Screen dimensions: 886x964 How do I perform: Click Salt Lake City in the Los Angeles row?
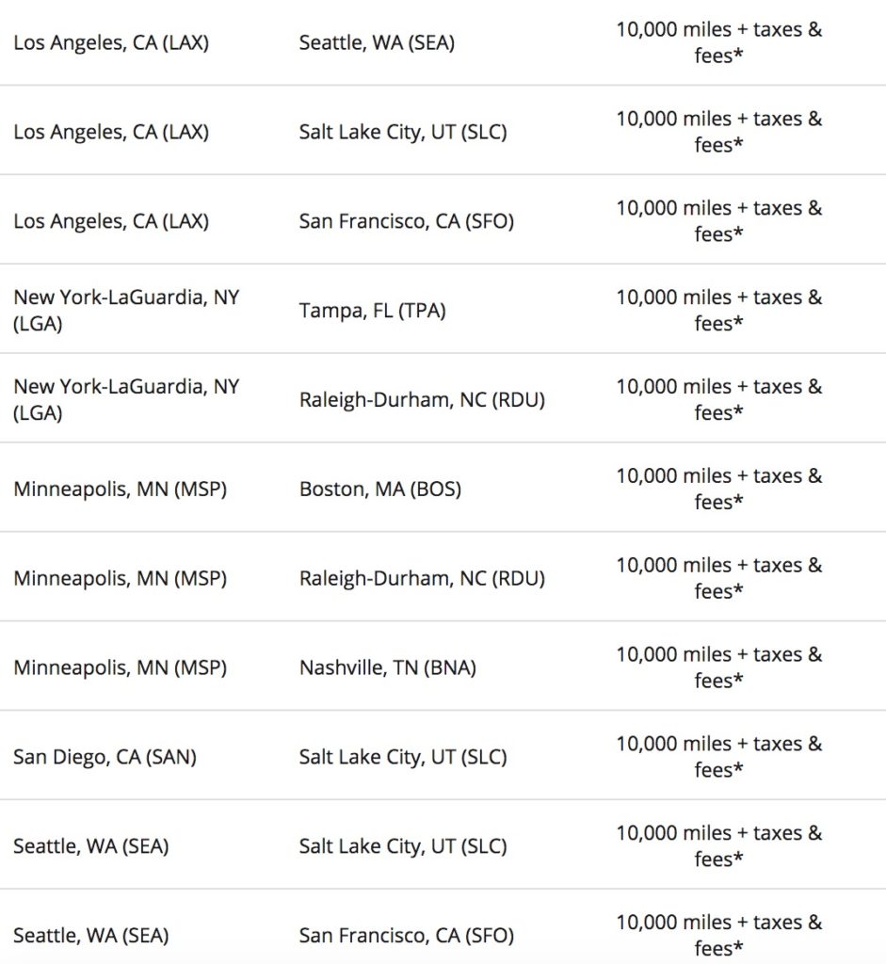402,133
